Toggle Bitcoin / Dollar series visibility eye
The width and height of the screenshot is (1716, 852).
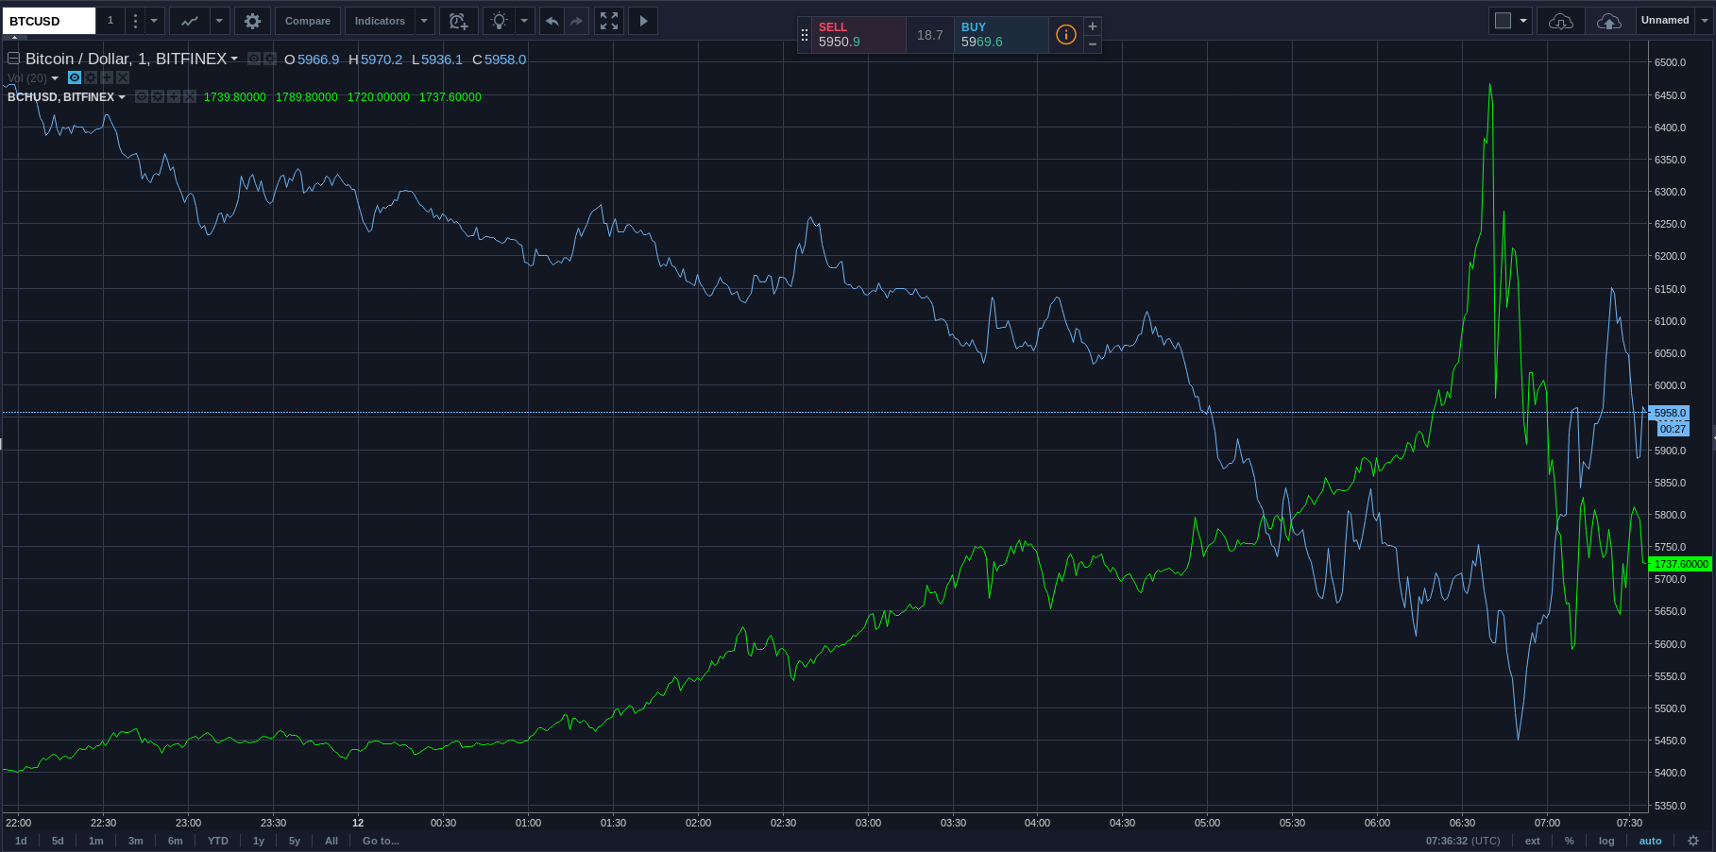tap(253, 59)
